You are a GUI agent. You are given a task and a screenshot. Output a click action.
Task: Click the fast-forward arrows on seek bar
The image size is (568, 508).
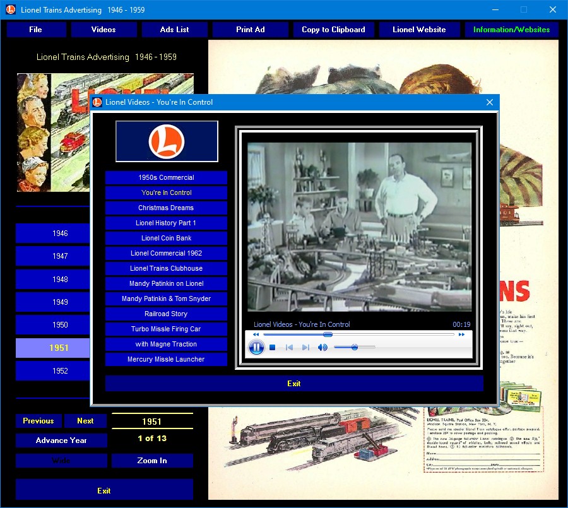(x=461, y=334)
